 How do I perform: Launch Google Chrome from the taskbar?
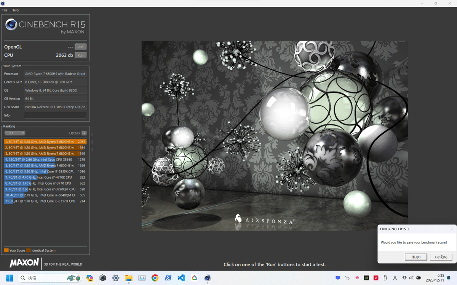155,278
